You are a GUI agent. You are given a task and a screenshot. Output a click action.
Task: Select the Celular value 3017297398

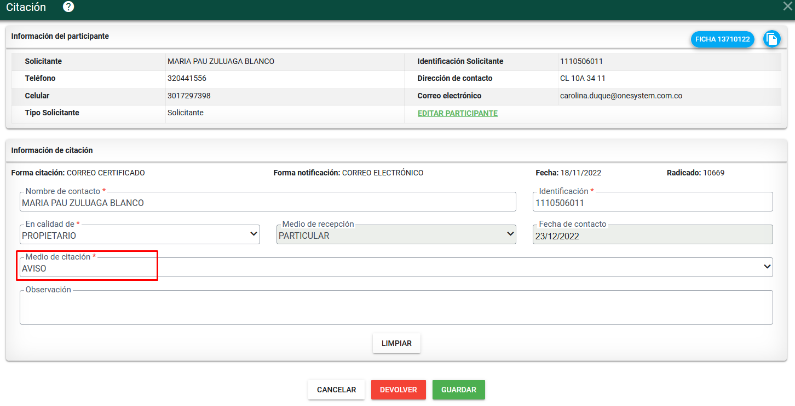189,96
